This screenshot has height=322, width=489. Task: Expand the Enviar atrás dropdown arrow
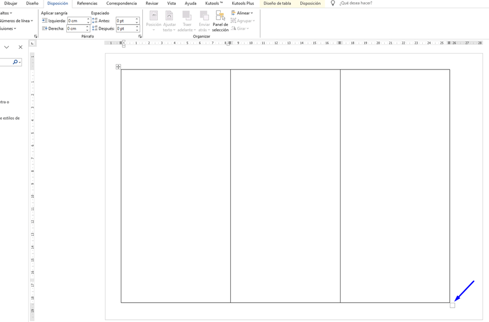pyautogui.click(x=209, y=30)
